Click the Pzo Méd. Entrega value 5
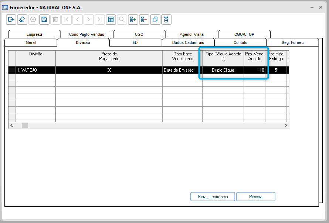 (276, 70)
